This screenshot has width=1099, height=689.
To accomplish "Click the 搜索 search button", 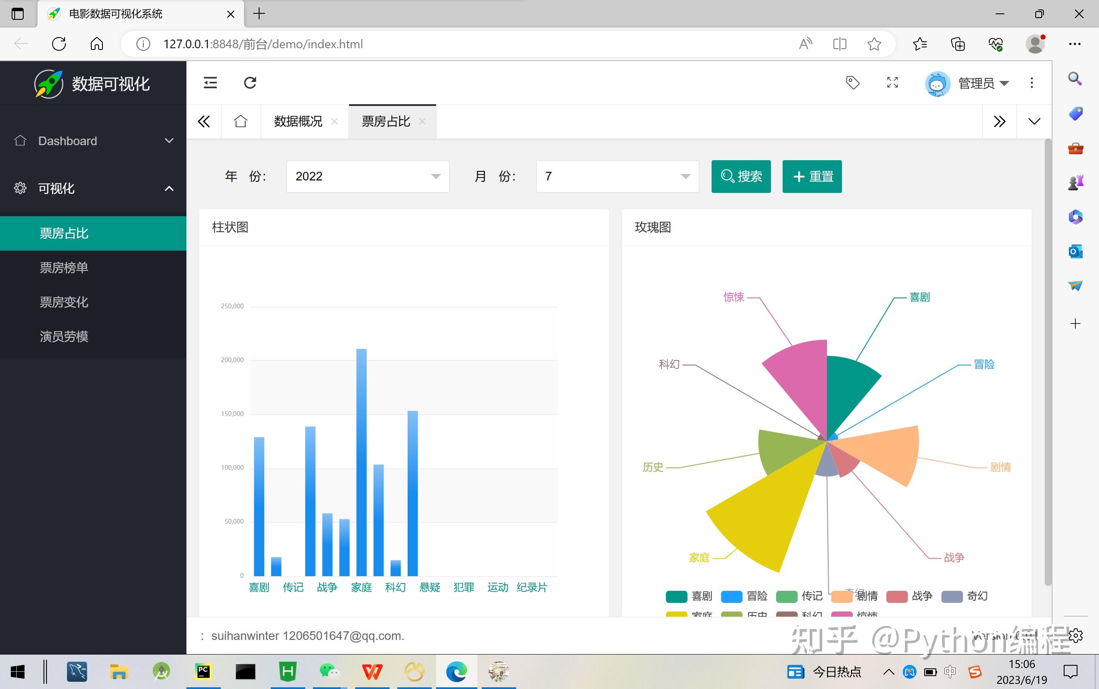I will (740, 177).
